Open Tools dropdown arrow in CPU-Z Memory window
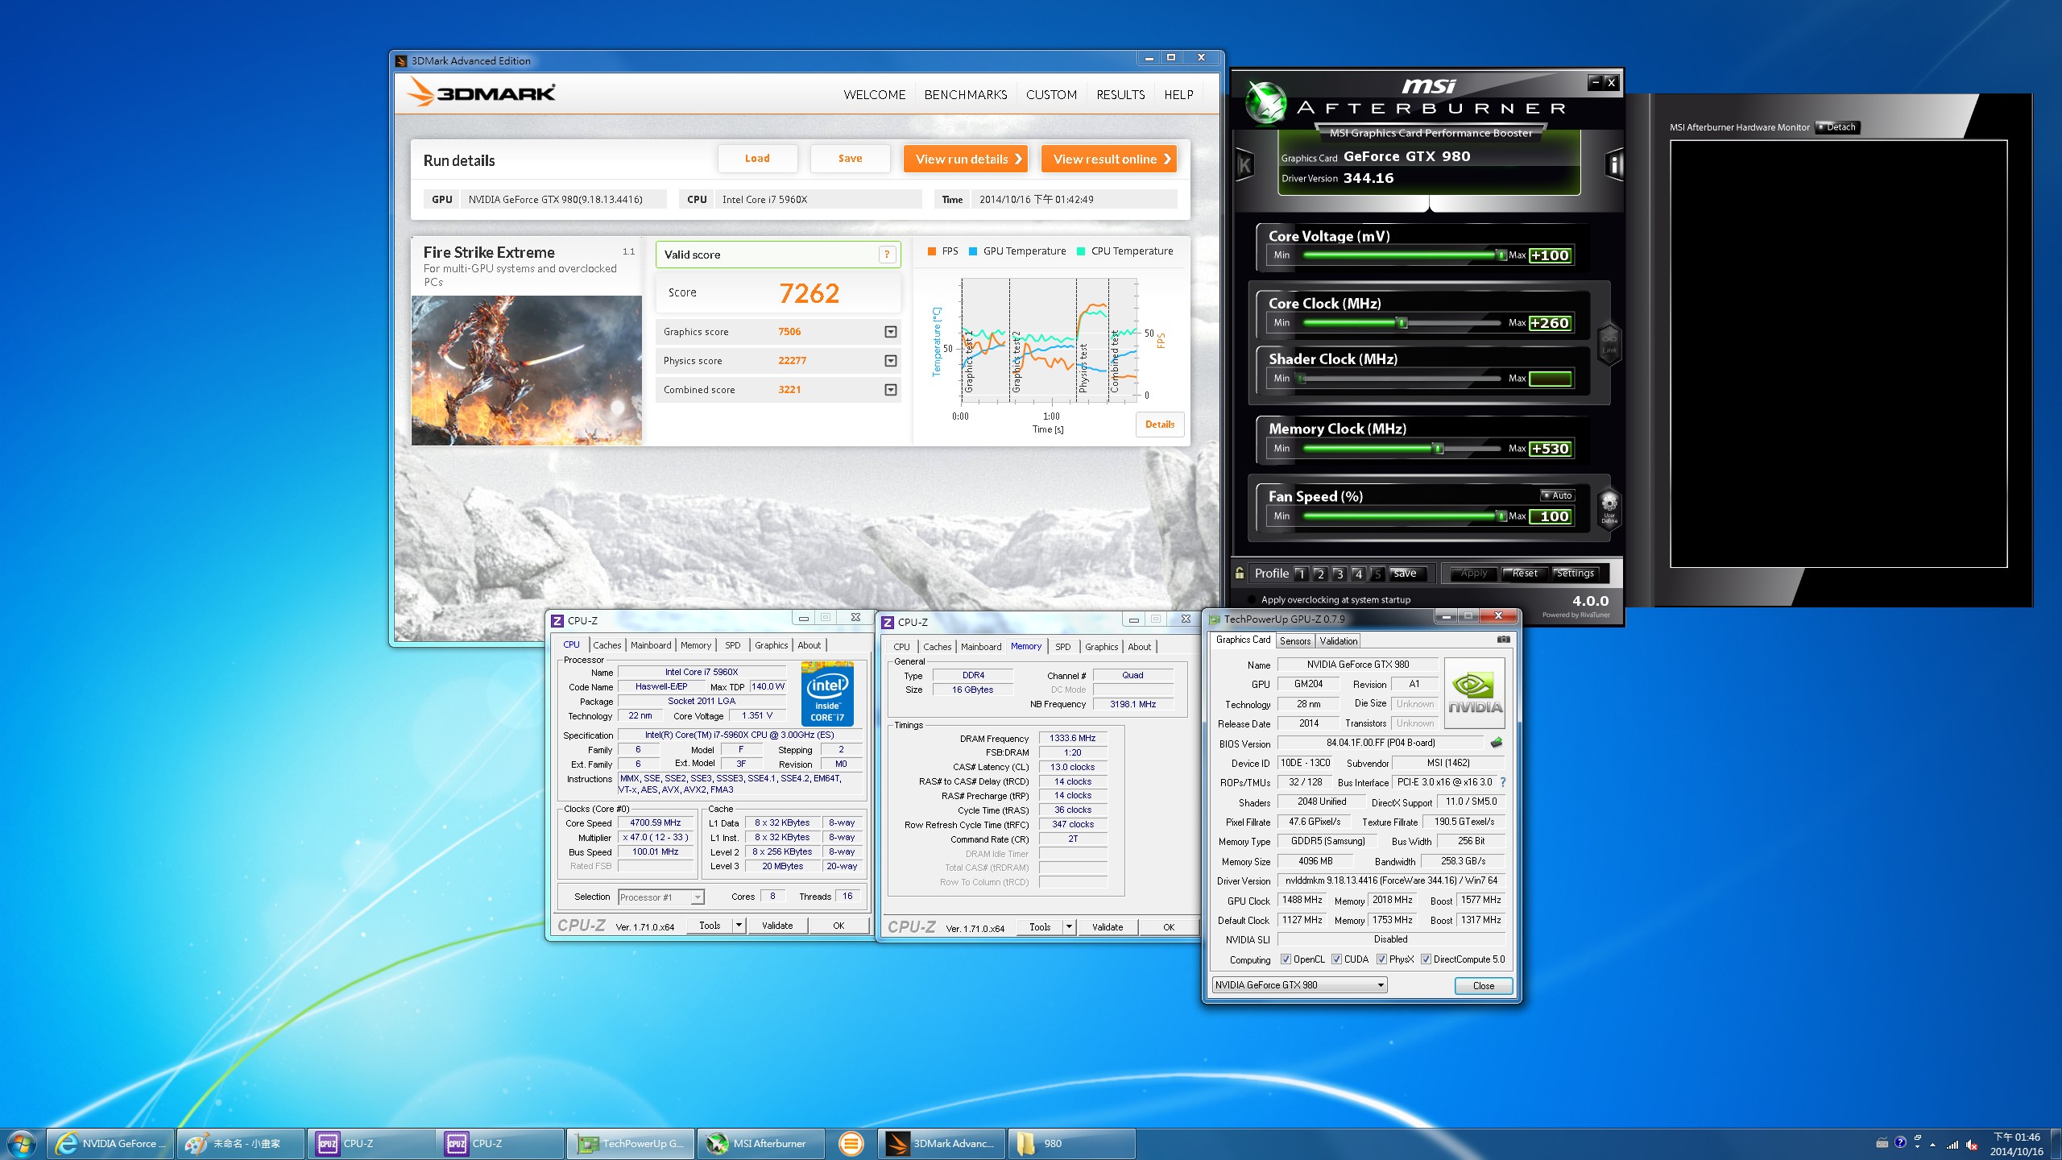Viewport: 2062px width, 1160px height. coord(1069,927)
